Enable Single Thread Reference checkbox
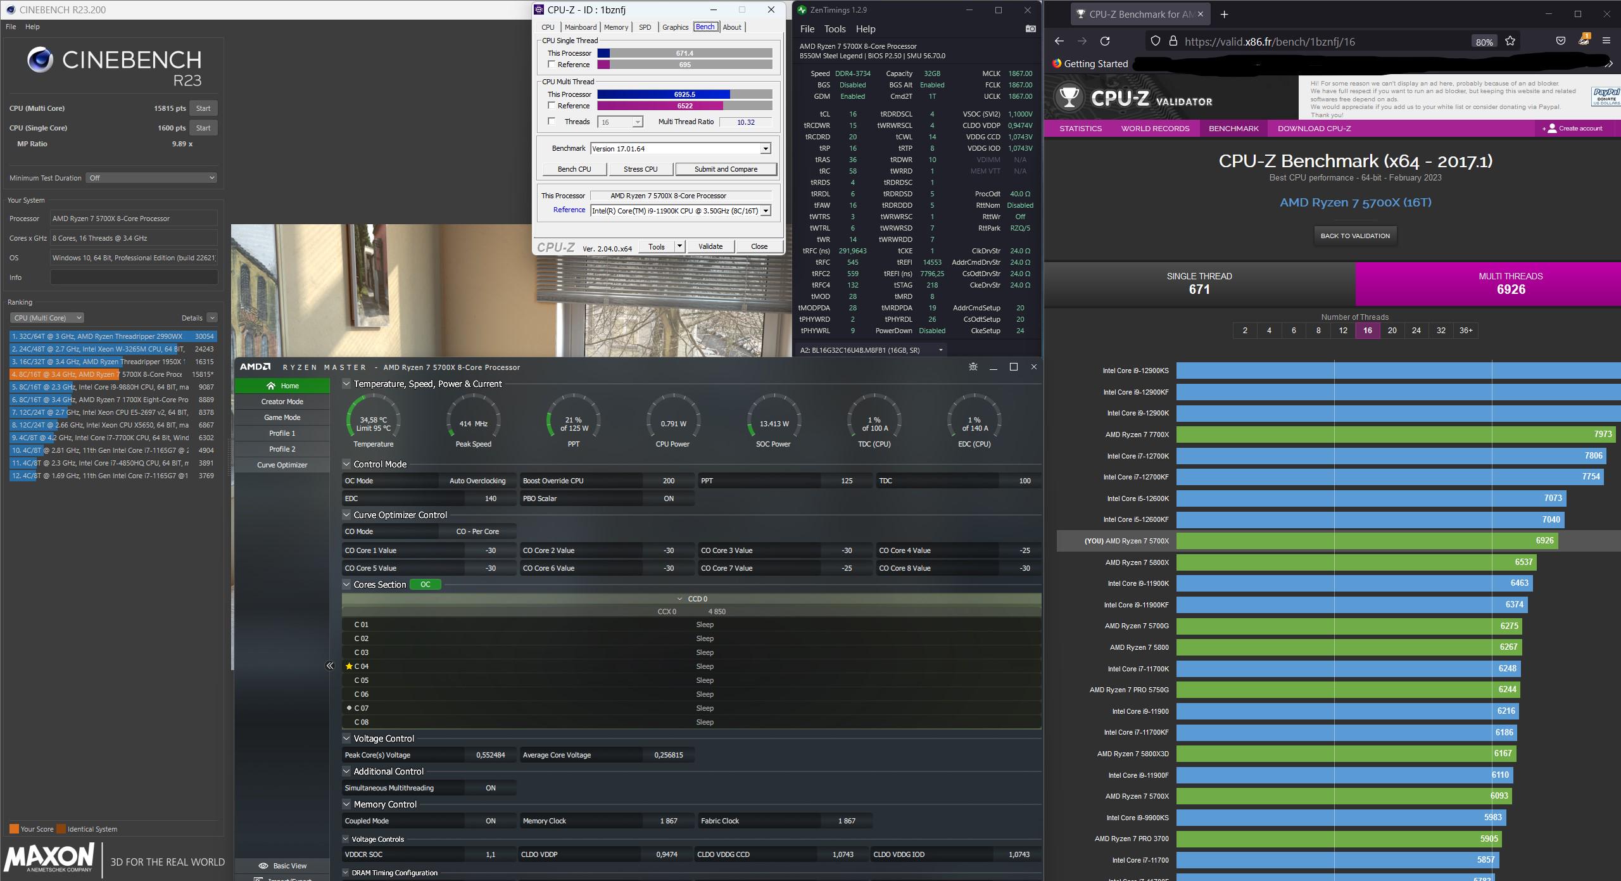Image resolution: width=1621 pixels, height=881 pixels. pyautogui.click(x=552, y=65)
